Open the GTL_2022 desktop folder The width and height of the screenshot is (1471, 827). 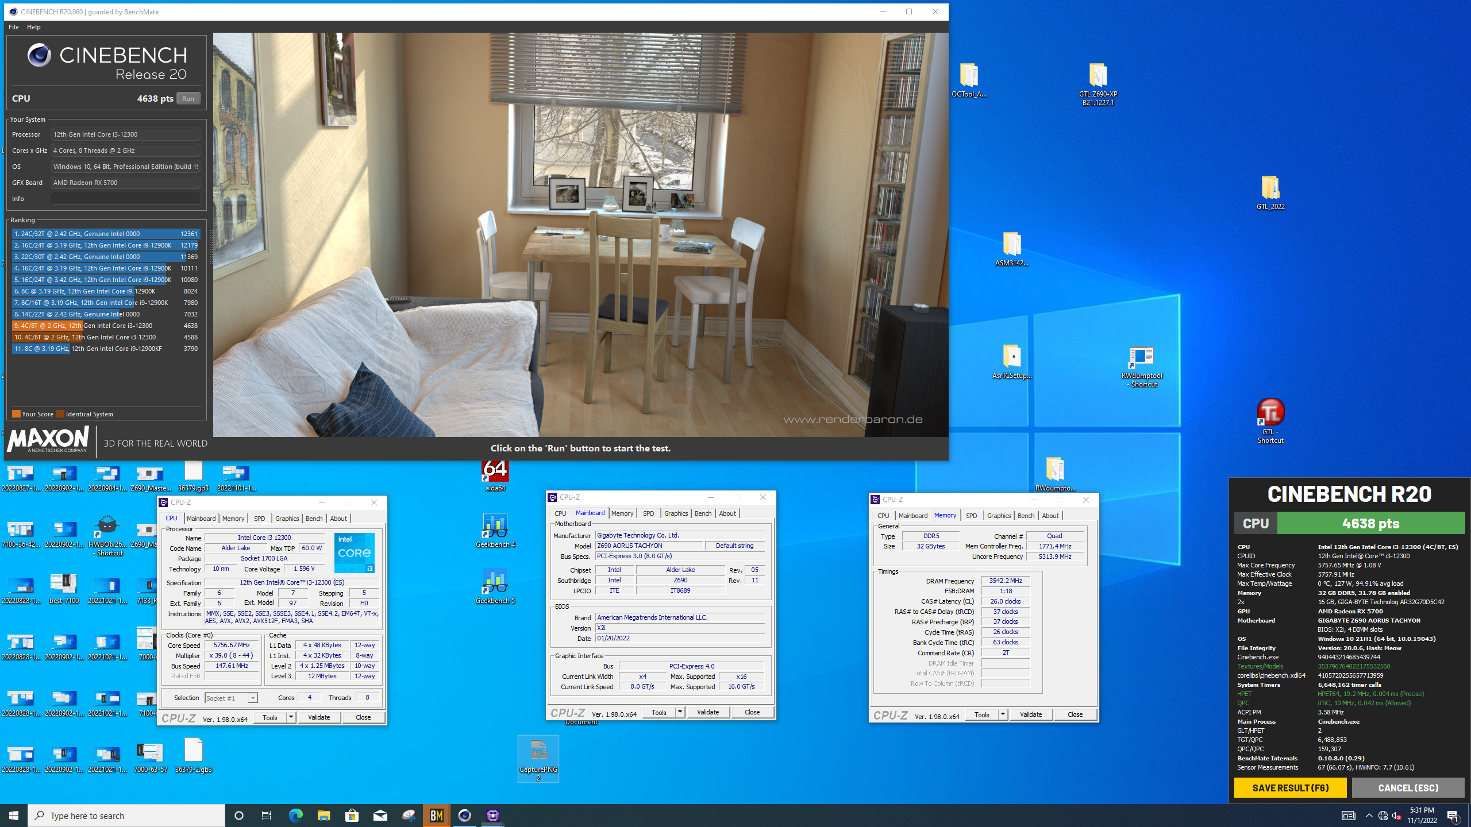(x=1270, y=192)
